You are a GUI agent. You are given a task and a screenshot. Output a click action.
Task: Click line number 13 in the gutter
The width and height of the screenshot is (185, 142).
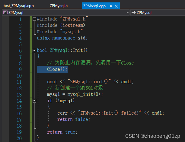click(19, 95)
